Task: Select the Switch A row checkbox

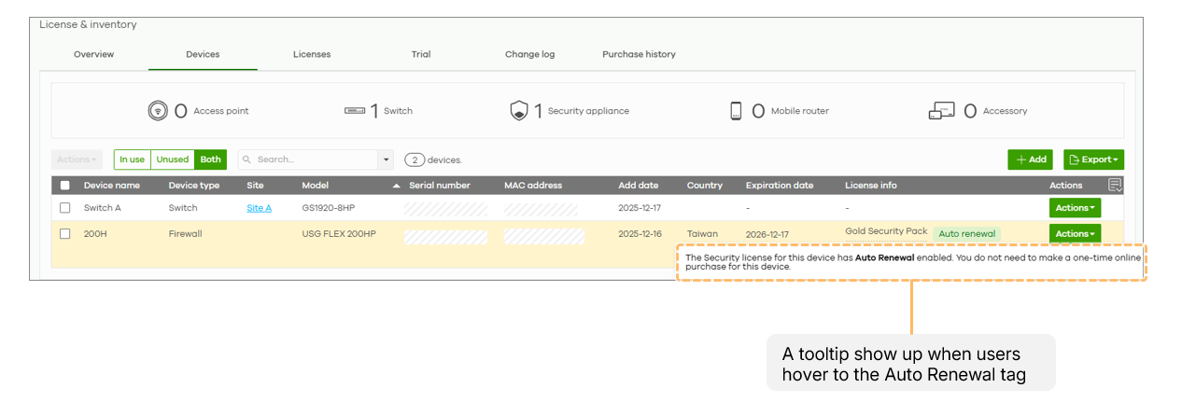Action: [65, 208]
